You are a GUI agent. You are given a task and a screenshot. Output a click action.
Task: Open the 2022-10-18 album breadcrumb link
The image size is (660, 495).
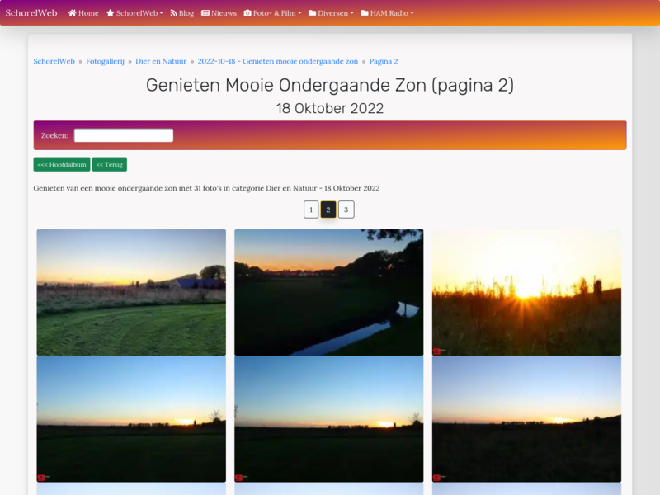coord(278,61)
